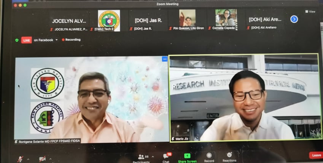Screen dimensions: 323x163
Task: Open the Participants panel
Action: [141, 158]
